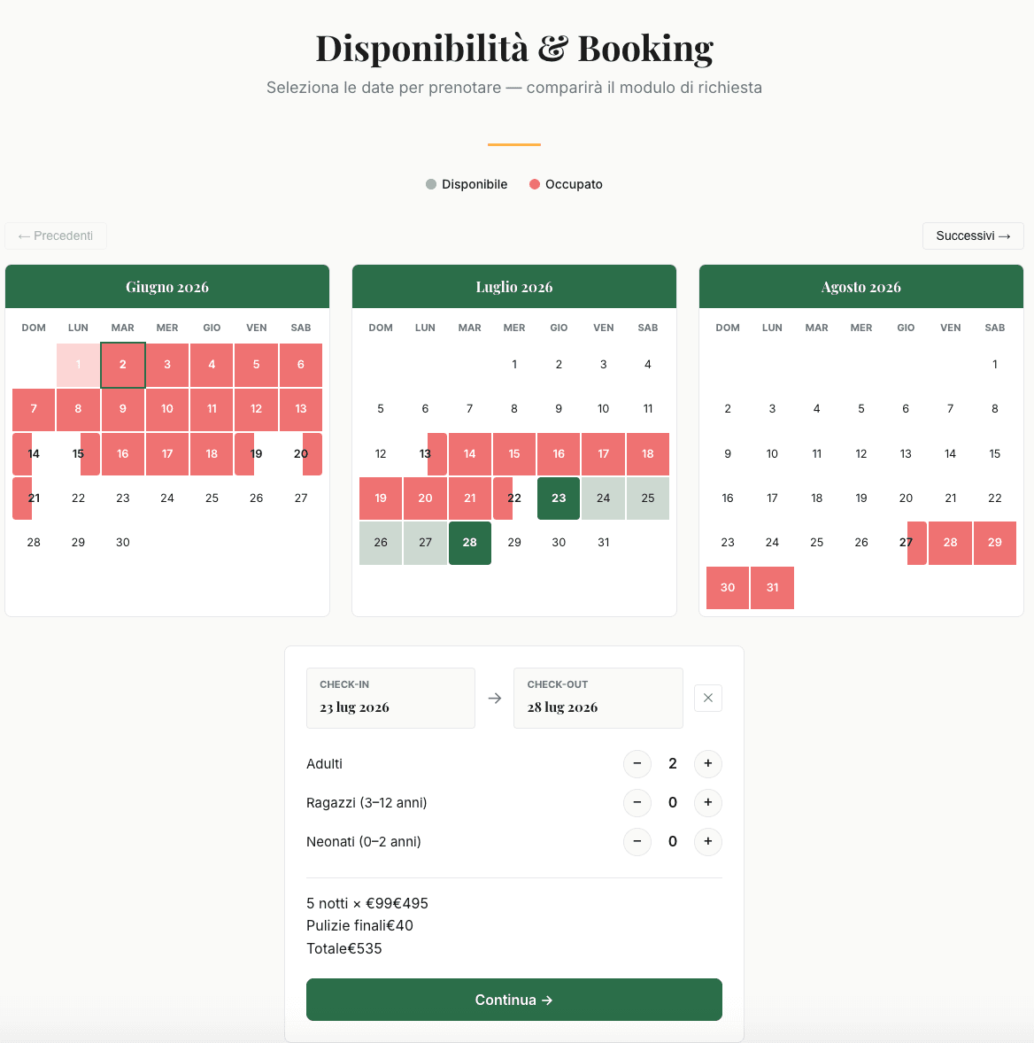Pick day 22 in Giugno 2026
Image resolution: width=1034 pixels, height=1043 pixels.
pos(79,498)
